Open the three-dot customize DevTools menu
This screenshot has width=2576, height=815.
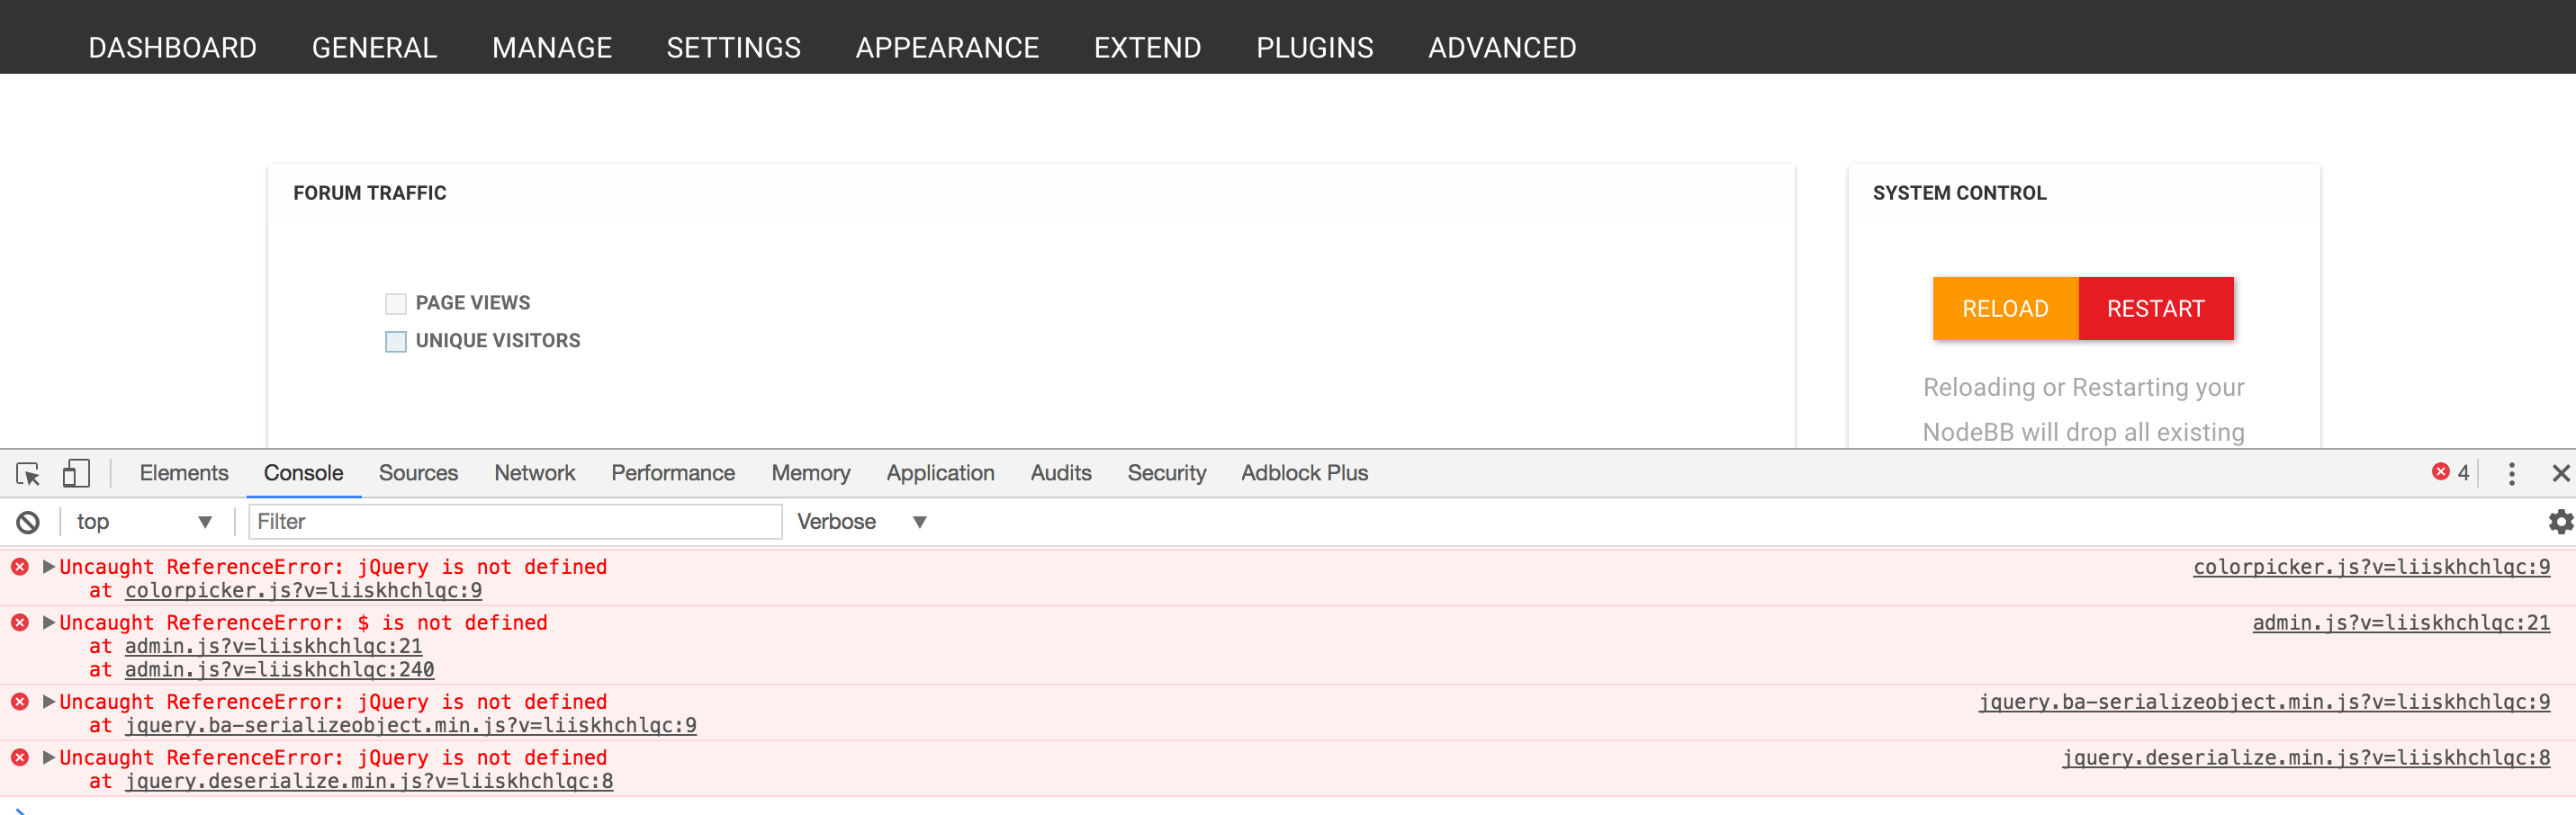[x=2512, y=473]
